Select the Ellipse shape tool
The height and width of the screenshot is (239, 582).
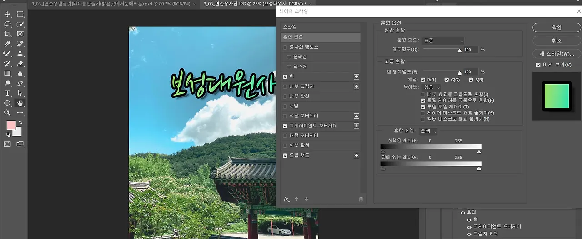point(7,103)
